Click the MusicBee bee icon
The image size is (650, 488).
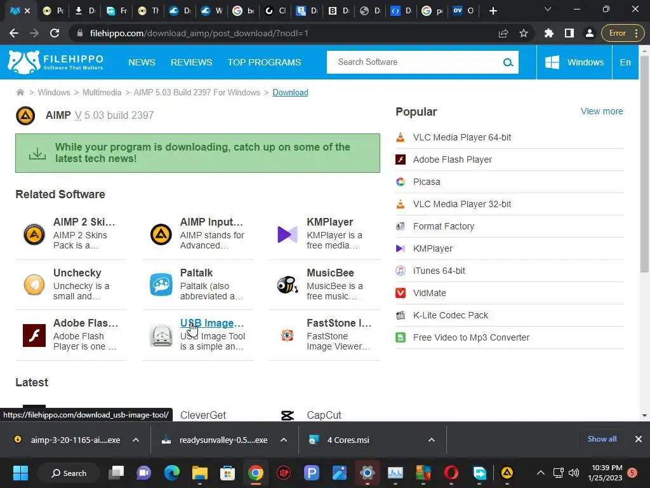point(288,285)
